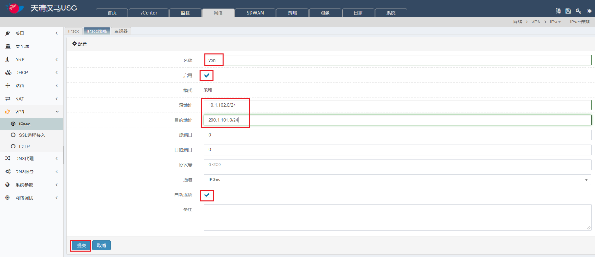Click the building icon beside 安全域
Viewport: 595px width, 257px height.
(x=8, y=47)
